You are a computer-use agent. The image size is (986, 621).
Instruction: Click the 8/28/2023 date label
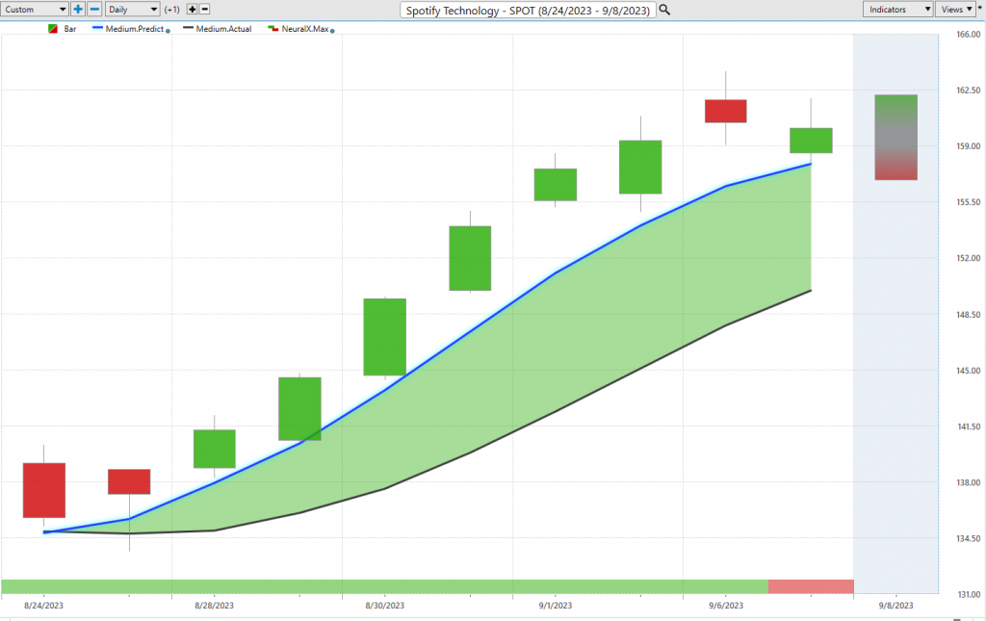[215, 606]
